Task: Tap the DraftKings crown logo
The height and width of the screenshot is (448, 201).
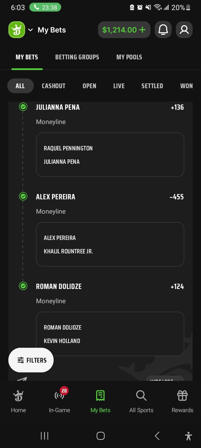Action: click(x=17, y=30)
